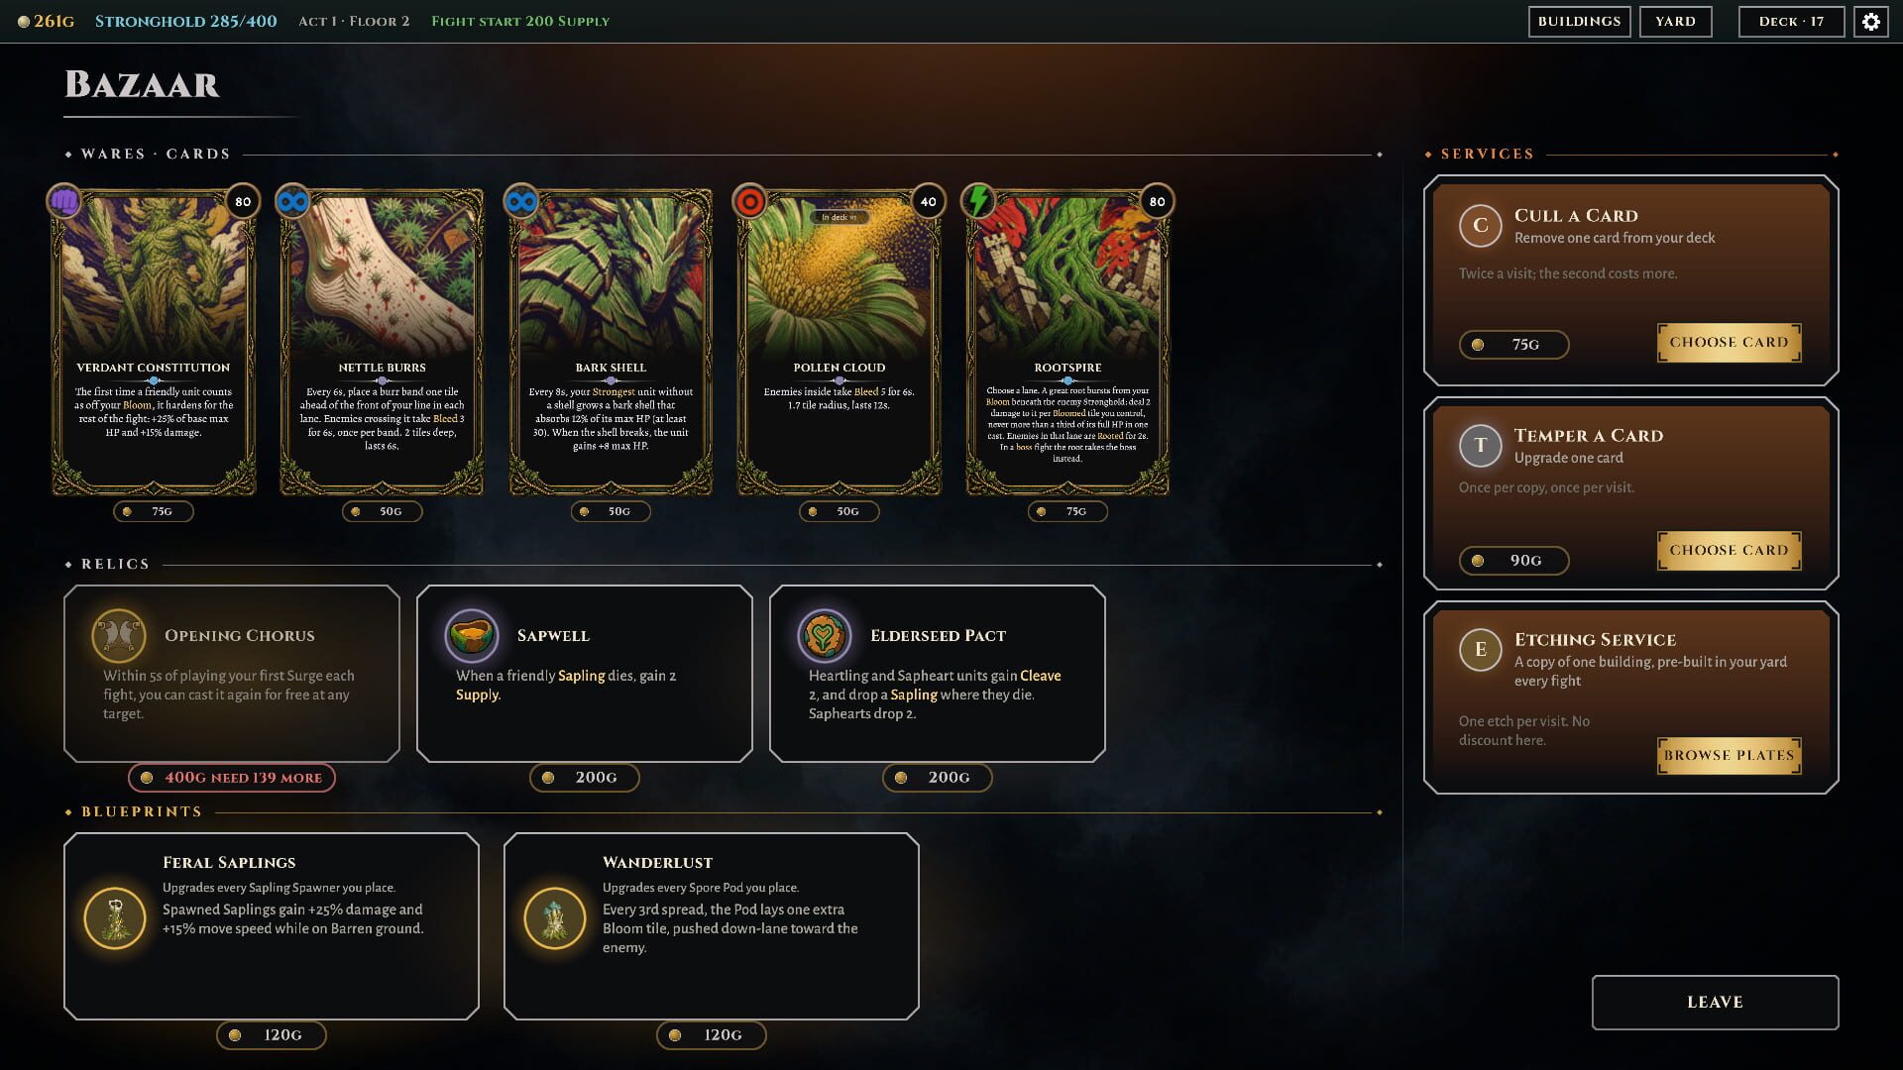Select the Pollen Cloud card artwork
This screenshot has height=1070, width=1903.
click(840, 277)
